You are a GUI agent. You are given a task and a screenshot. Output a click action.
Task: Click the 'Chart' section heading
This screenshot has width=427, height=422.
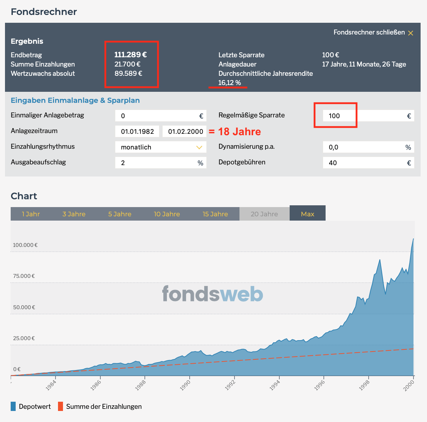coord(24,196)
